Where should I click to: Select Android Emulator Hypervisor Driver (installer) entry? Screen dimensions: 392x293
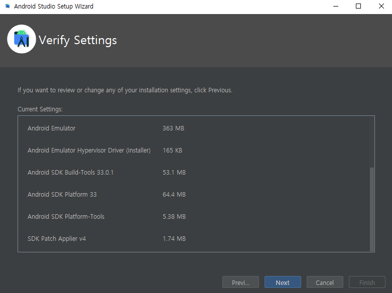(x=89, y=150)
